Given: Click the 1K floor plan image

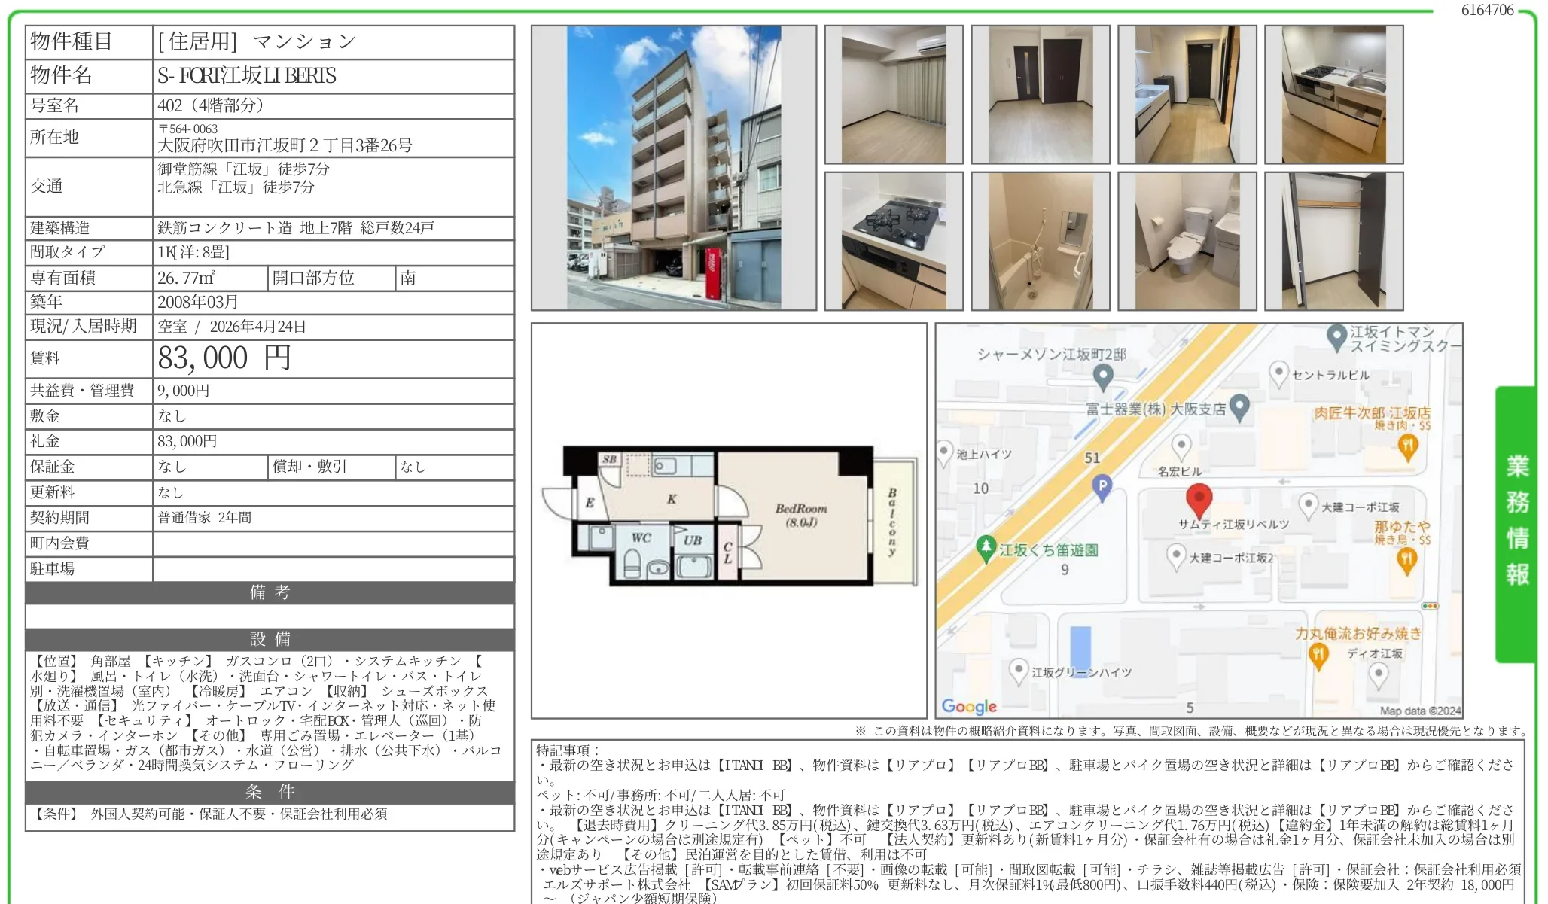Looking at the screenshot, I should tap(729, 516).
